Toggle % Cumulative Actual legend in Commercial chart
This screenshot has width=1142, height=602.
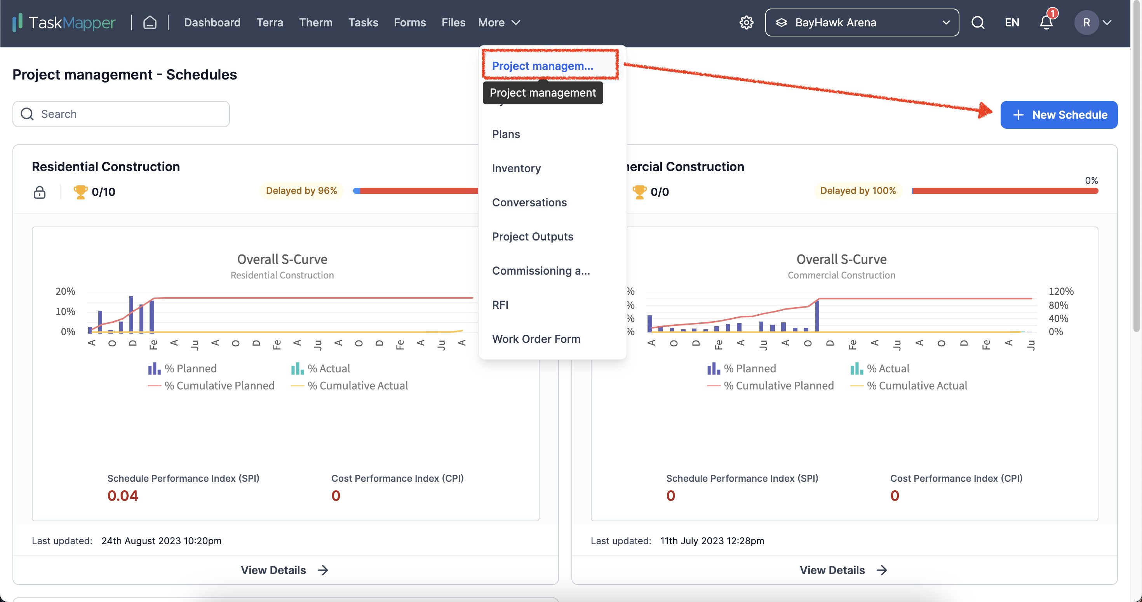click(x=909, y=386)
